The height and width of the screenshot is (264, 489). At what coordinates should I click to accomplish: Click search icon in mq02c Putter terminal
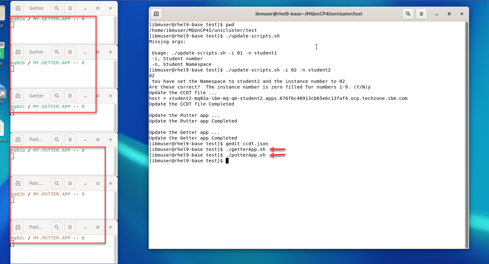57,227
